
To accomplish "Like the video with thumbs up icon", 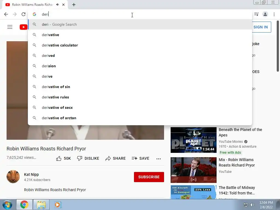I will [59, 158].
